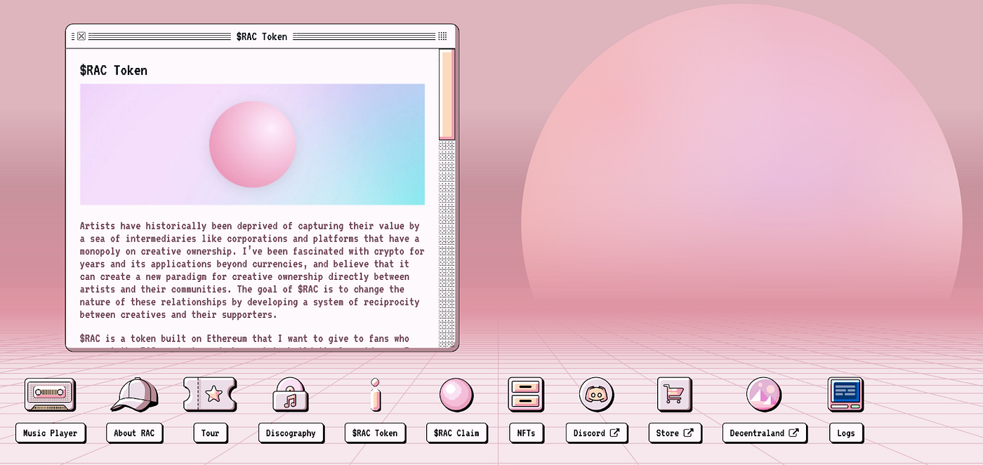Open the Logs blue screen icon
Screen dimensions: 983x465
[846, 395]
